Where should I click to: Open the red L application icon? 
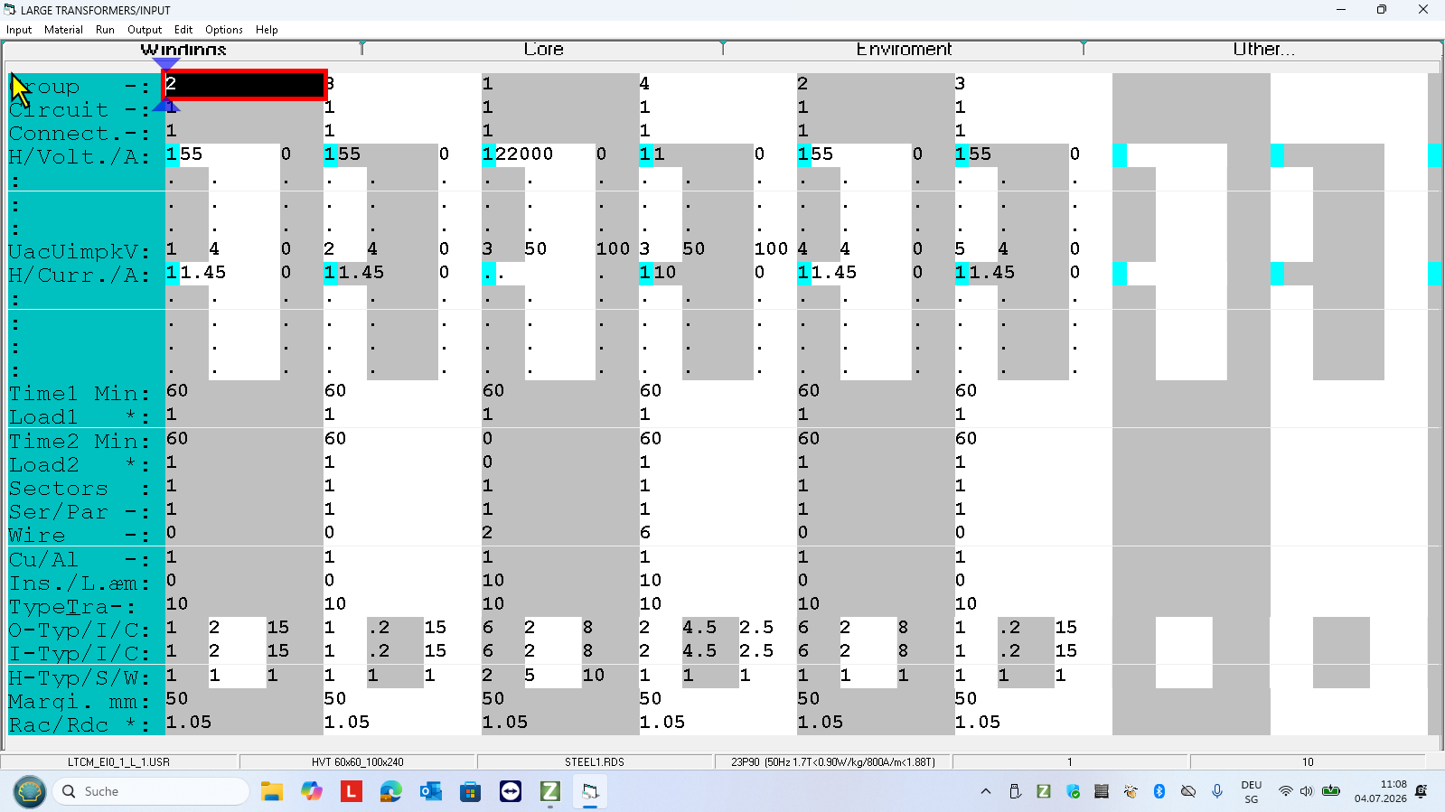click(352, 791)
